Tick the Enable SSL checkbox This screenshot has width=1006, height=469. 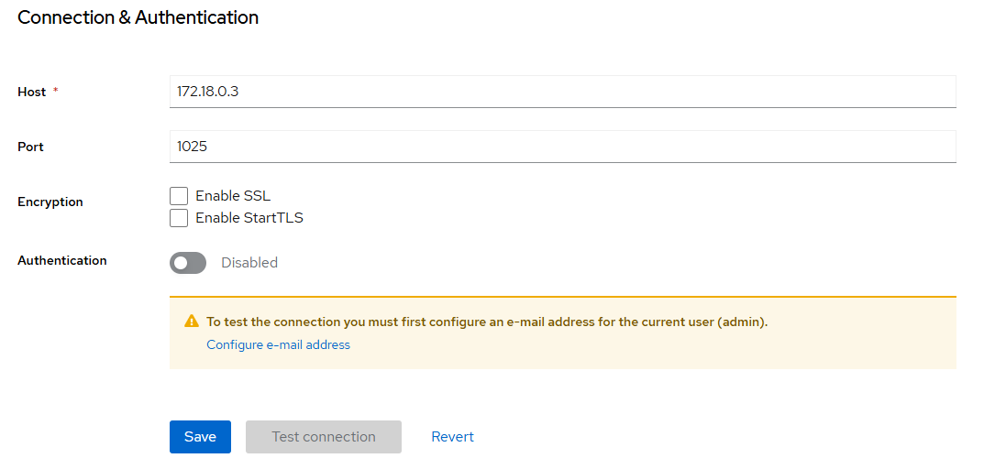179,196
